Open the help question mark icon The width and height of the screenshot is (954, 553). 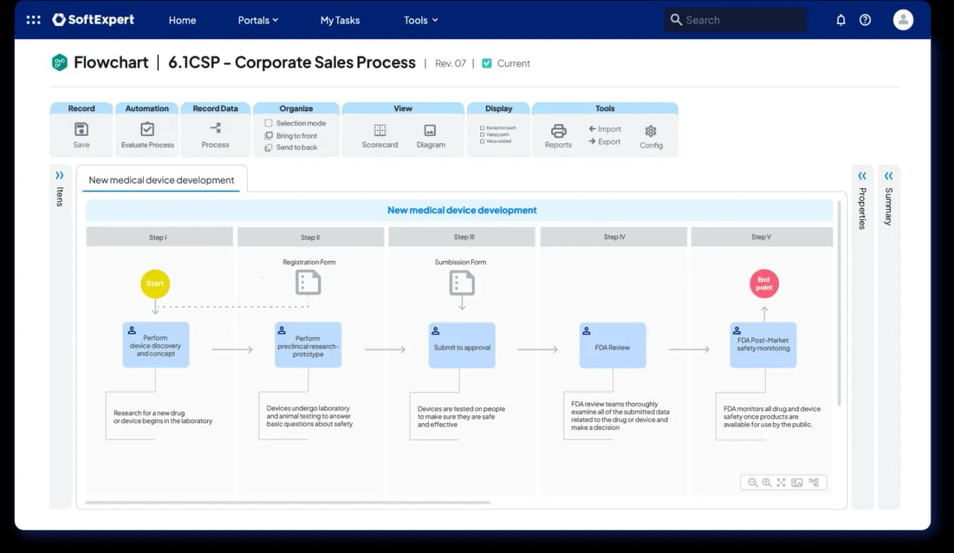pyautogui.click(x=865, y=20)
